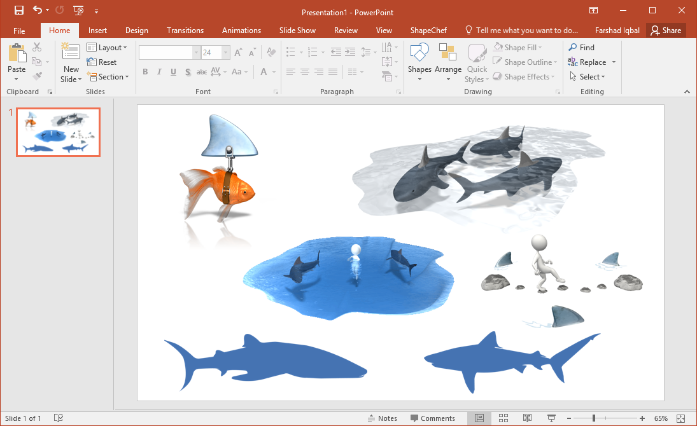This screenshot has height=426, width=697.
Task: Click the Reset button in Slides group
Action: coord(102,62)
